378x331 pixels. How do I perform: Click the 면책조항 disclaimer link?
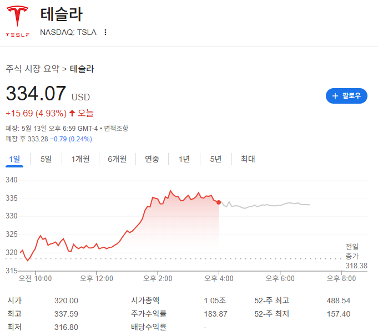116,128
